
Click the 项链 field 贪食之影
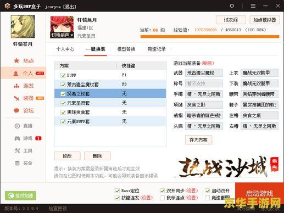[204, 105]
